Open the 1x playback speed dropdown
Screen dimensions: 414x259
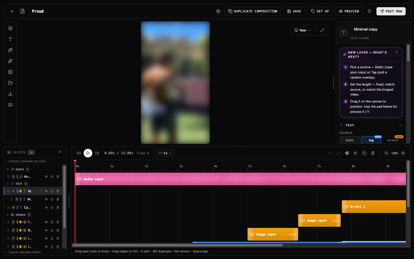click(165, 153)
